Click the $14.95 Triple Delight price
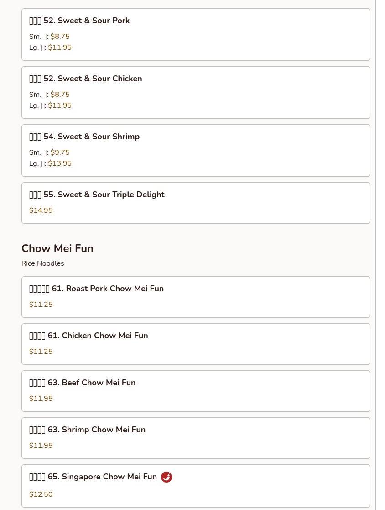385x510 pixels. (41, 210)
